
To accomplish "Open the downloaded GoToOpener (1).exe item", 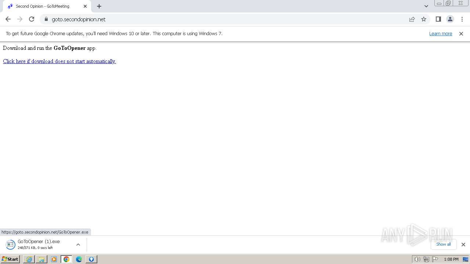I will coord(39,244).
